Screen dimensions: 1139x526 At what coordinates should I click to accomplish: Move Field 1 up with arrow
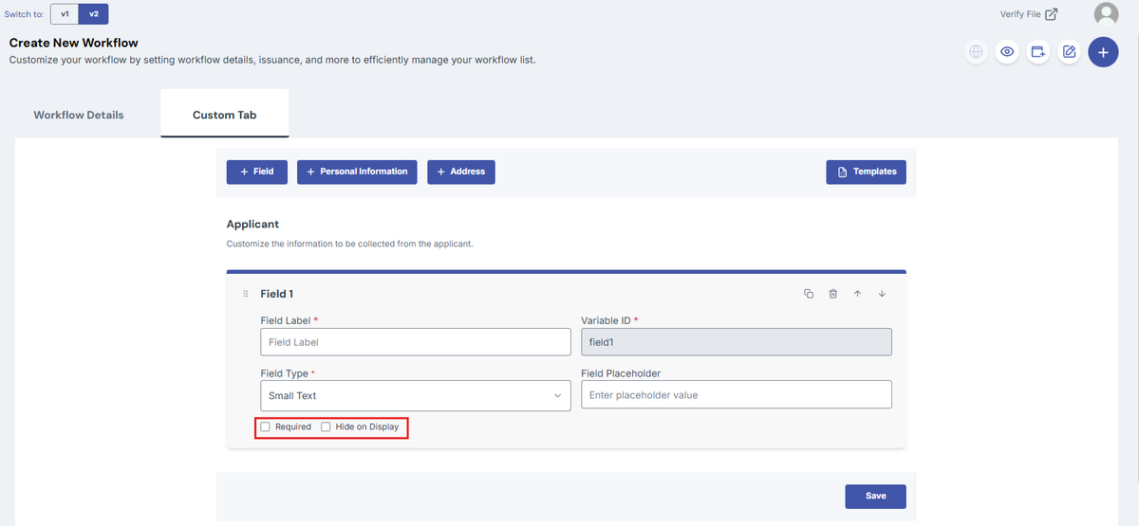[857, 294]
